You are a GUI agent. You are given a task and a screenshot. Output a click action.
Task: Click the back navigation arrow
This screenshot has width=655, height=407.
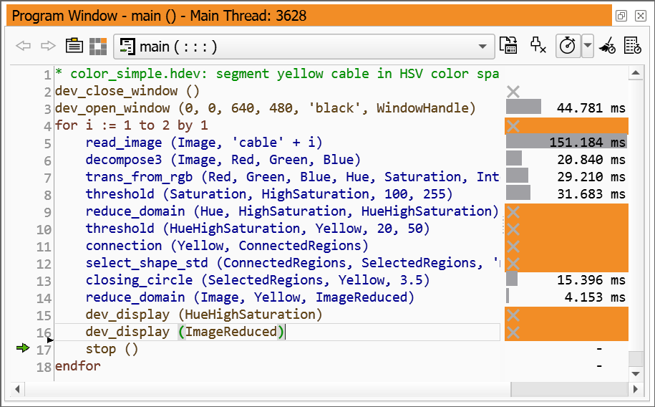pos(24,47)
